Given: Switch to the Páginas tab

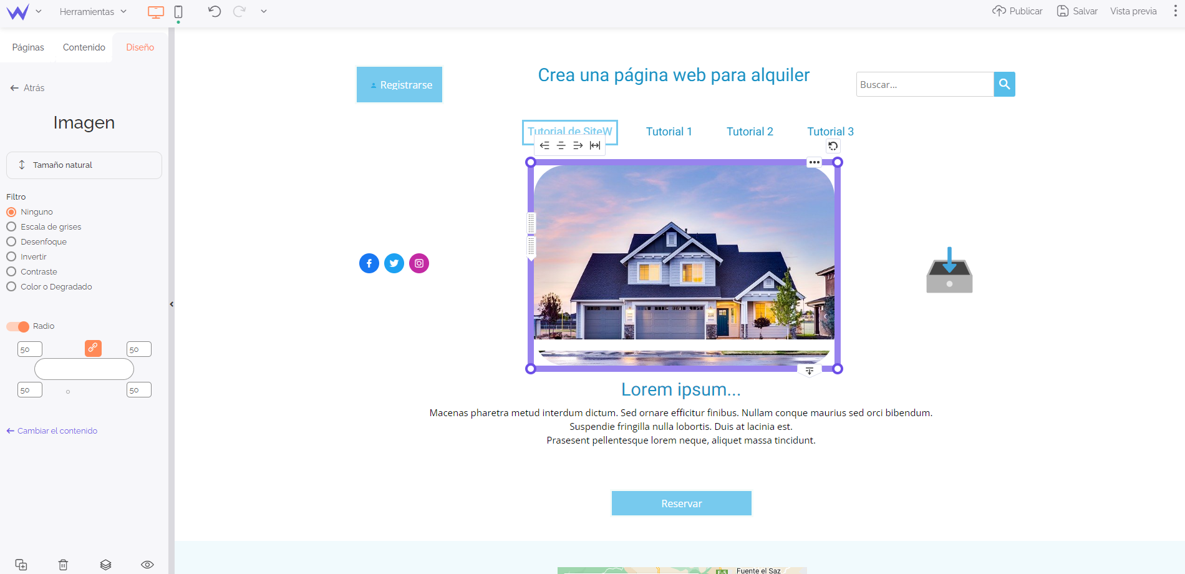Looking at the screenshot, I should [28, 47].
